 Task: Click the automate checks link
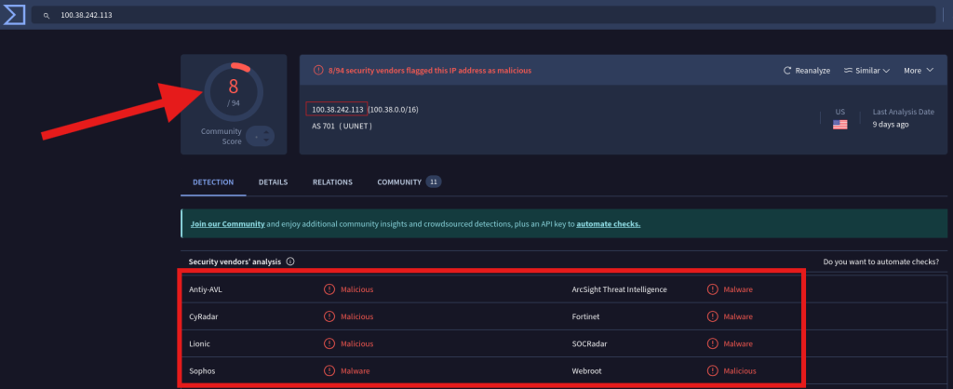click(x=609, y=223)
